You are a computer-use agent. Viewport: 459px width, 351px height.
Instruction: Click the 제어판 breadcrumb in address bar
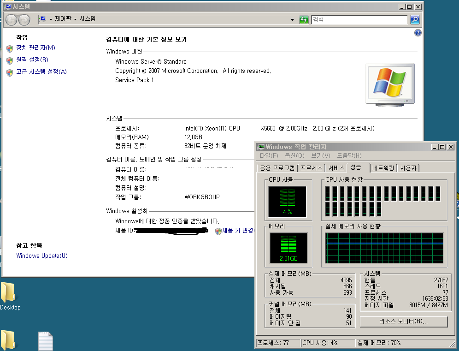click(63, 19)
